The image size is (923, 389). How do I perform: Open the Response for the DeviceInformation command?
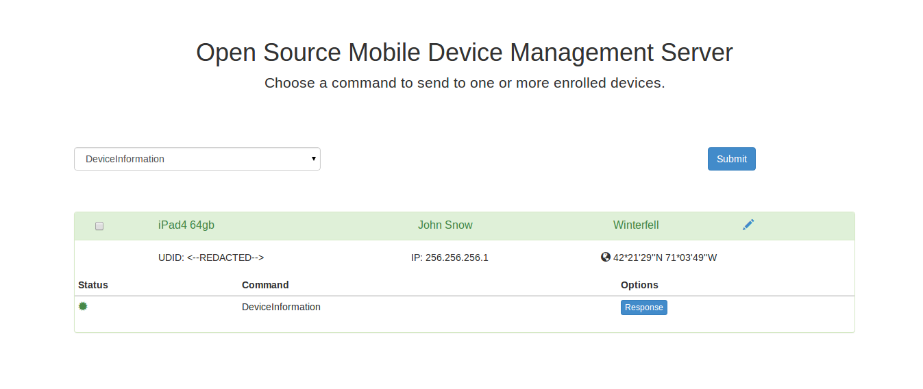click(643, 308)
